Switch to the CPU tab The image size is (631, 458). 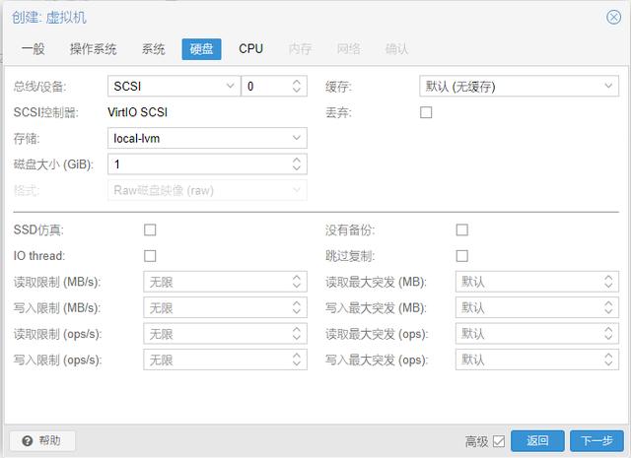click(x=250, y=49)
